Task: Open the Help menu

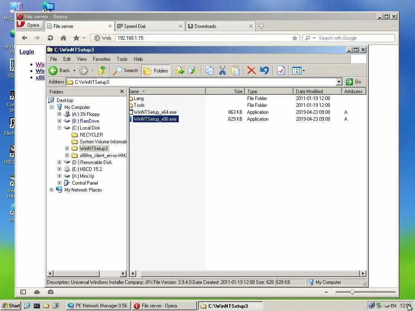Action: click(138, 59)
